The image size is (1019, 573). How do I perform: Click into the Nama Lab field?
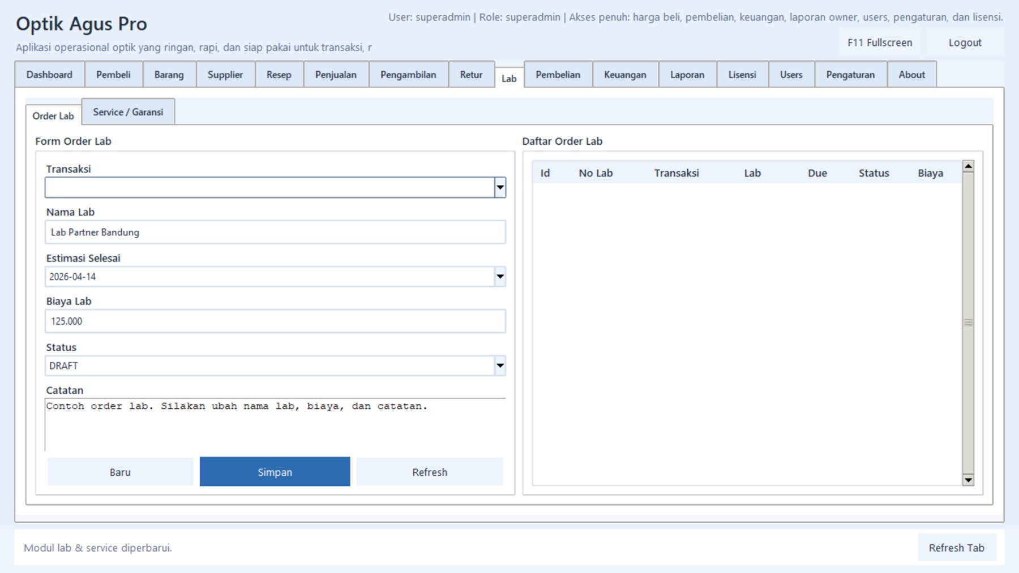[275, 232]
